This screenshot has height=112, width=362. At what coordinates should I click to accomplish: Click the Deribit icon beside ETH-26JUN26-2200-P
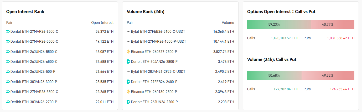tap(128, 102)
